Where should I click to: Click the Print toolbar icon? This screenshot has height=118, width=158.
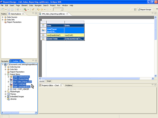[x=12, y=10]
